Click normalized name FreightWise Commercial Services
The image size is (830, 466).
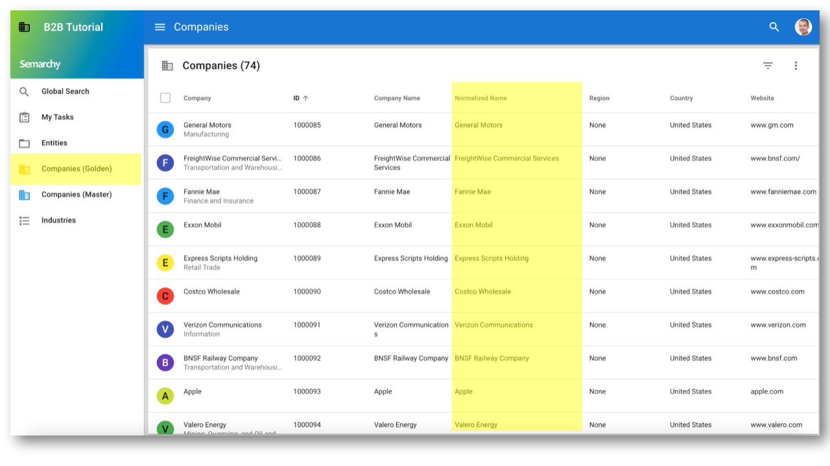506,159
